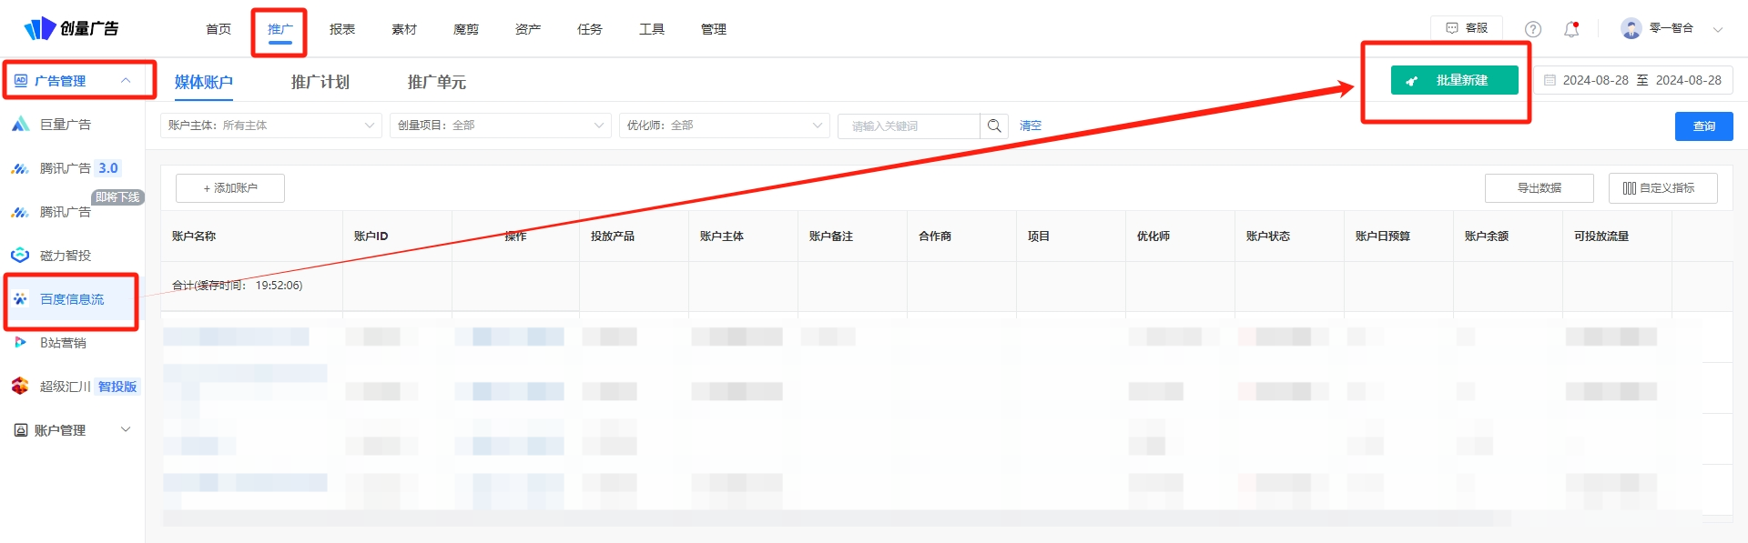Open the help question mark icon
Screen dimensions: 1748x543
click(x=1533, y=29)
